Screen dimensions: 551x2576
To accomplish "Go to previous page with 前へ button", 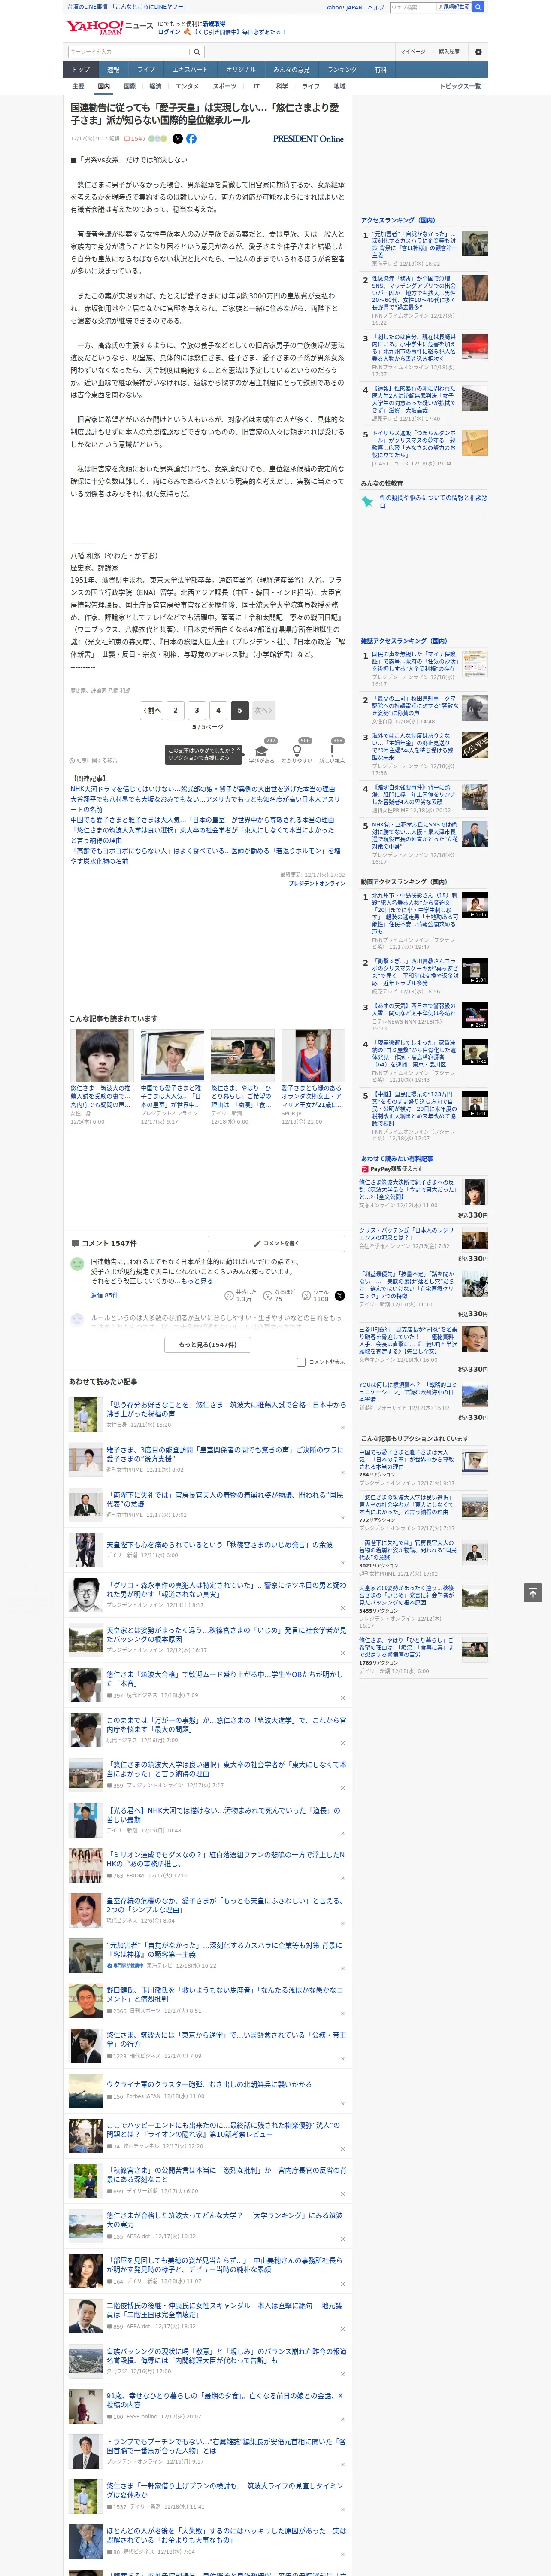I will (x=151, y=710).
